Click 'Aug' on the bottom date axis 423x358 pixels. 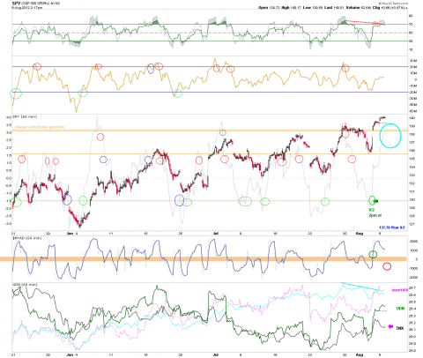[x=360, y=354]
